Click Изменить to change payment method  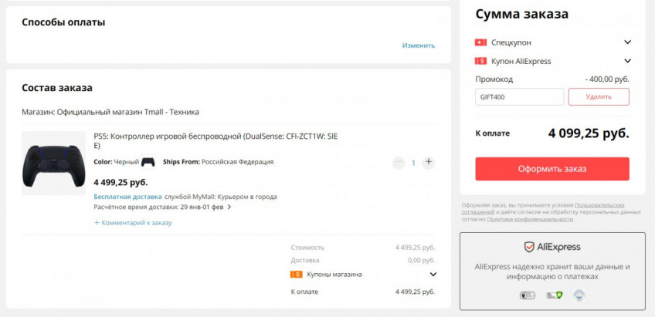419,46
